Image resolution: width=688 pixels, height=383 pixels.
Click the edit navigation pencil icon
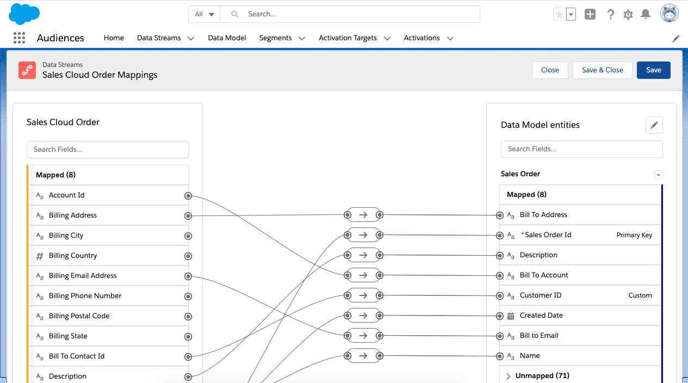(x=676, y=38)
